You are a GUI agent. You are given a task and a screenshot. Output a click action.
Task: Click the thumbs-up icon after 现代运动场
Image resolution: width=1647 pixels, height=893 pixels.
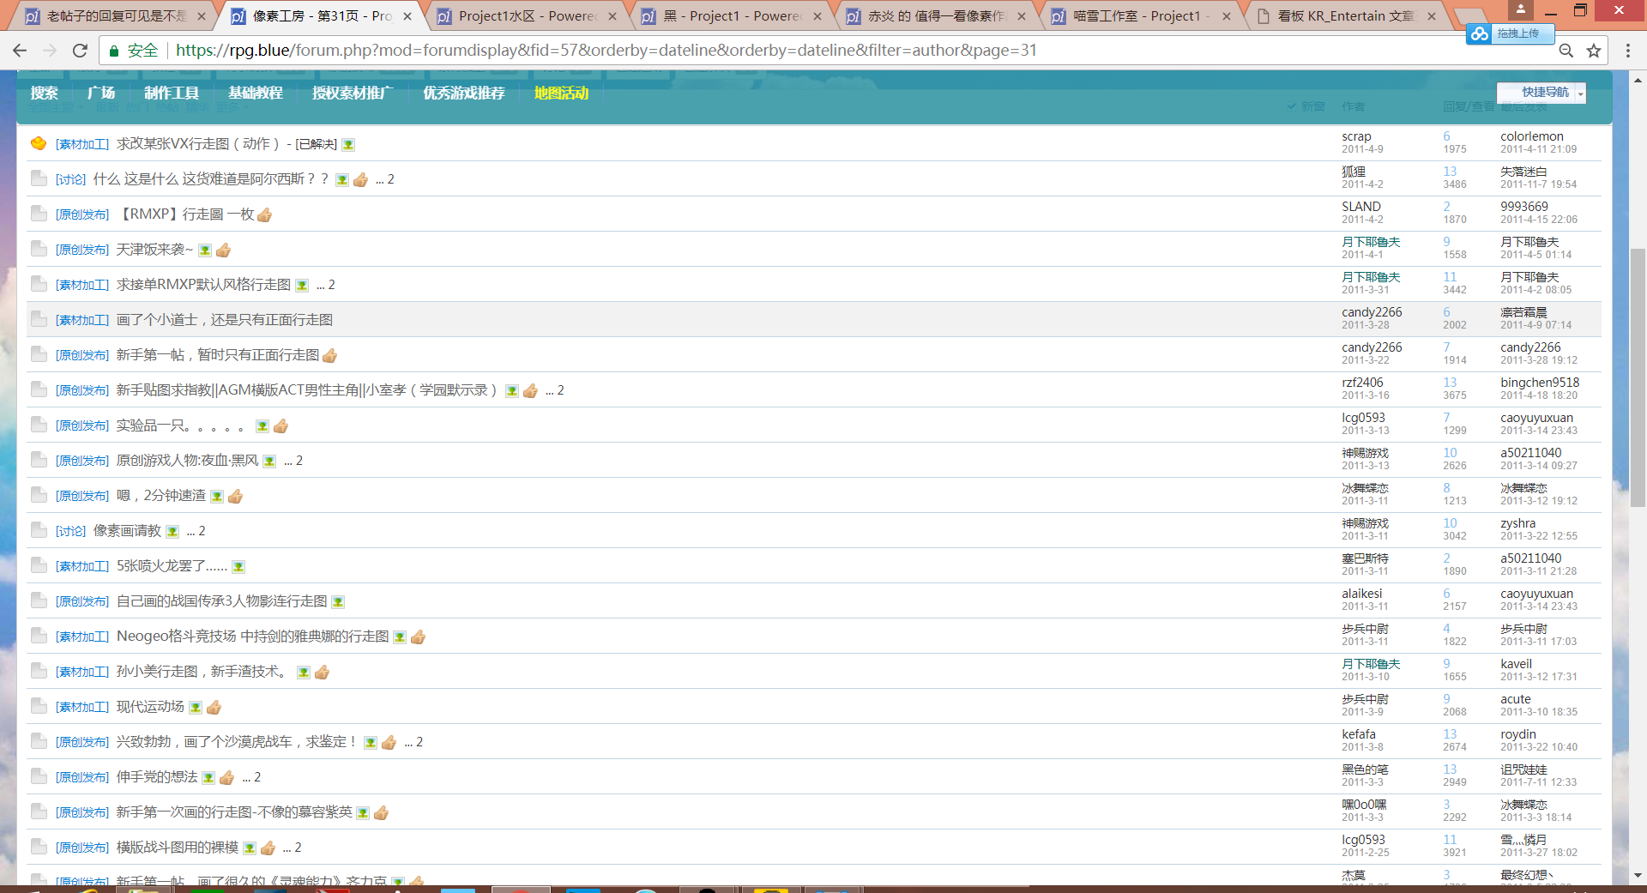coord(214,708)
